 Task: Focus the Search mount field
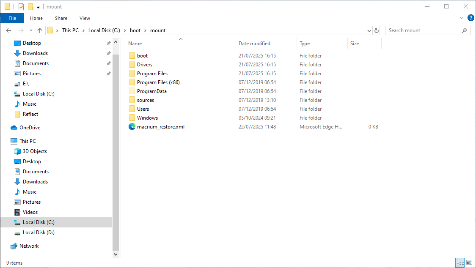coord(424,30)
